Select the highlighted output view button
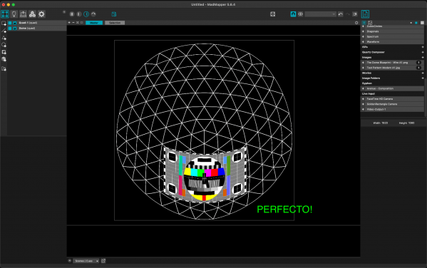 86,14
